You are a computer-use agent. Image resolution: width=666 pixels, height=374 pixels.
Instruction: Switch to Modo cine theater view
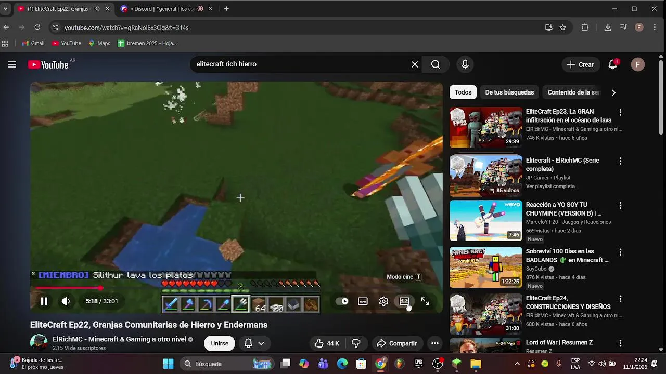404,301
